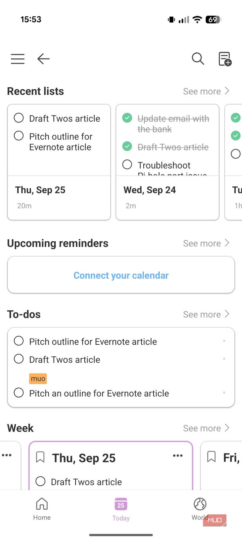Expand To-dos via See more
The width and height of the screenshot is (242, 542).
pos(206,315)
